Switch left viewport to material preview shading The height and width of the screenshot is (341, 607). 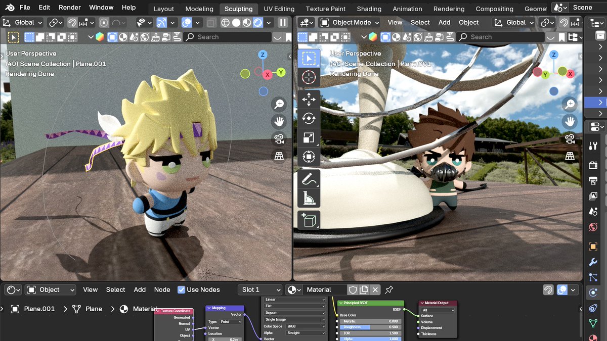[247, 22]
